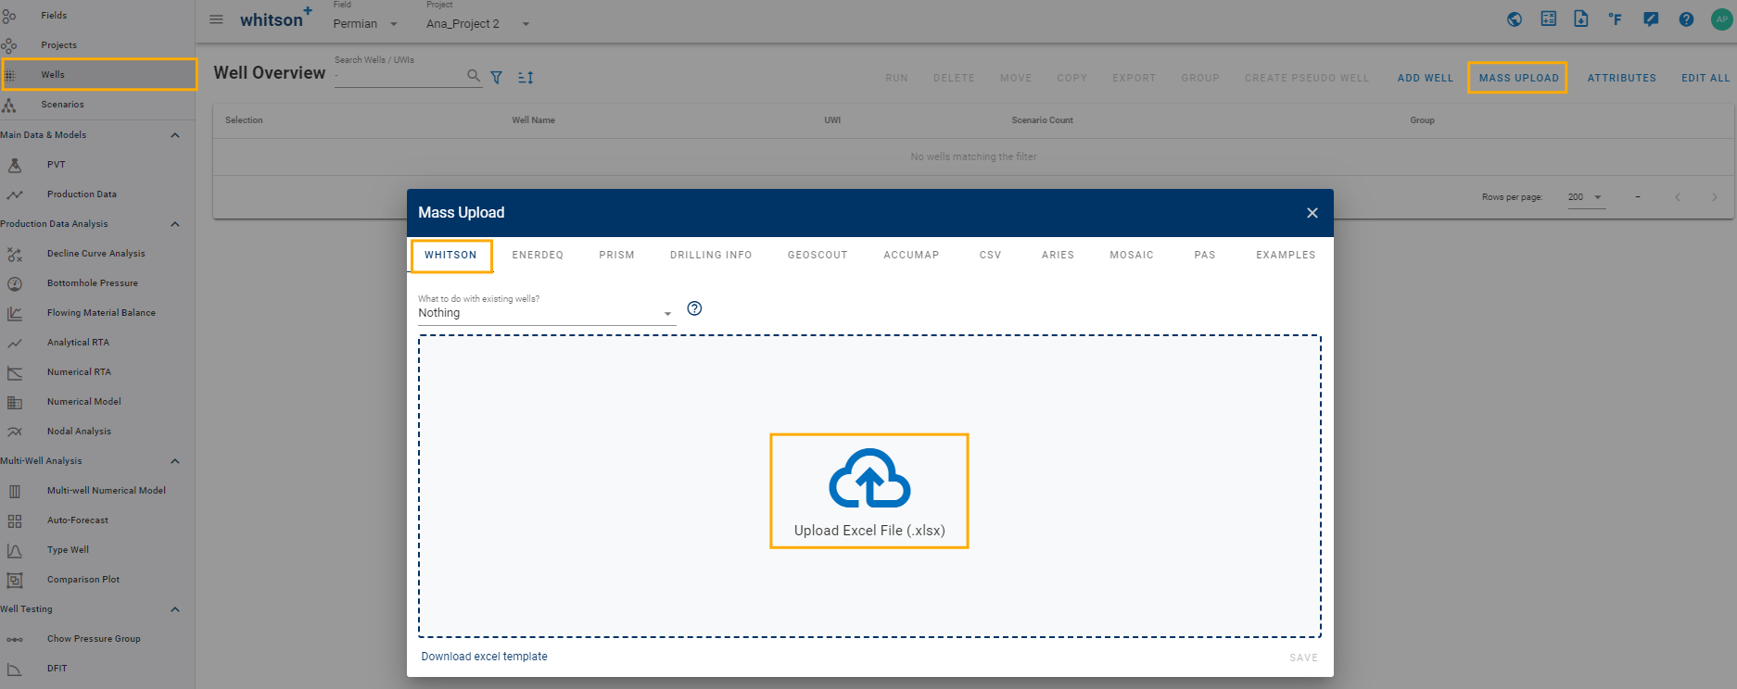Viewport: 1737px width, 689px height.
Task: Open the Rows per page 200 dropdown
Action: click(1586, 197)
